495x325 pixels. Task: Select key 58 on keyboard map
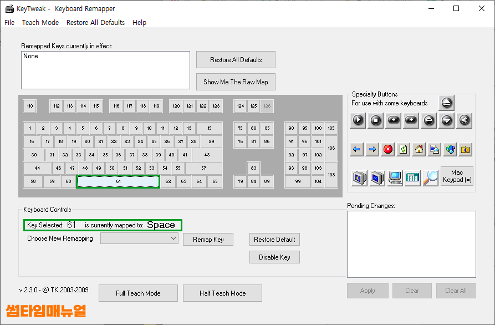pos(33,181)
